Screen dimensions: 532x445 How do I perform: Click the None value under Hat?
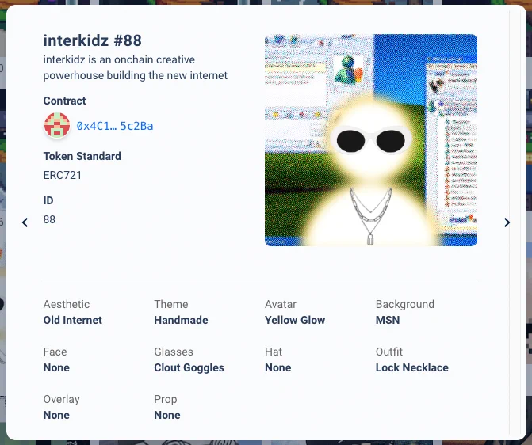(x=277, y=367)
